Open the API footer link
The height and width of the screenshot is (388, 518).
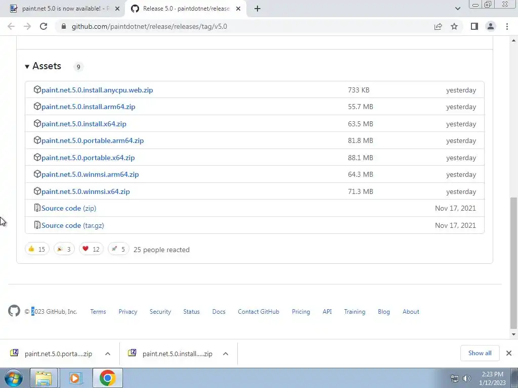tap(327, 311)
